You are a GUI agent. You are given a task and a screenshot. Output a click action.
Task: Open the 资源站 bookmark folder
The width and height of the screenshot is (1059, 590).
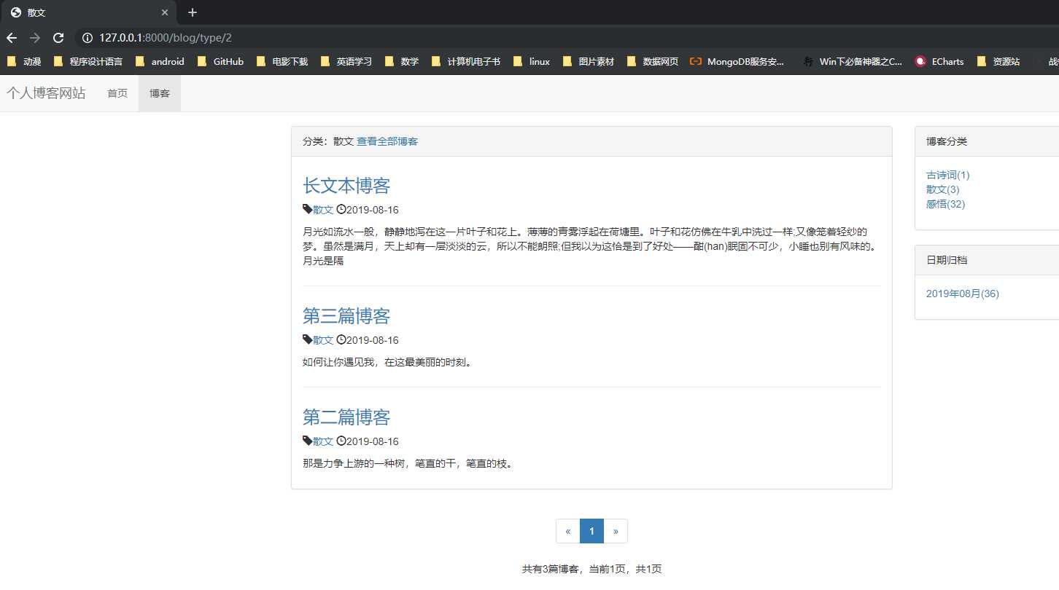click(998, 62)
